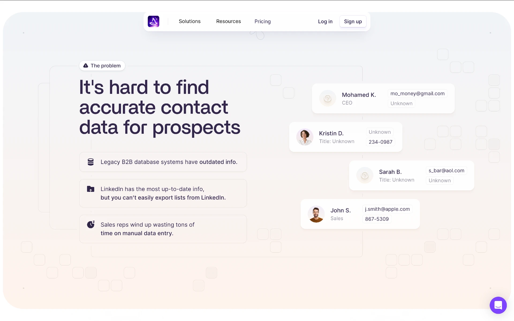The width and height of the screenshot is (514, 321).
Task: Click the app logo icon in navbar
Action: pos(153,21)
